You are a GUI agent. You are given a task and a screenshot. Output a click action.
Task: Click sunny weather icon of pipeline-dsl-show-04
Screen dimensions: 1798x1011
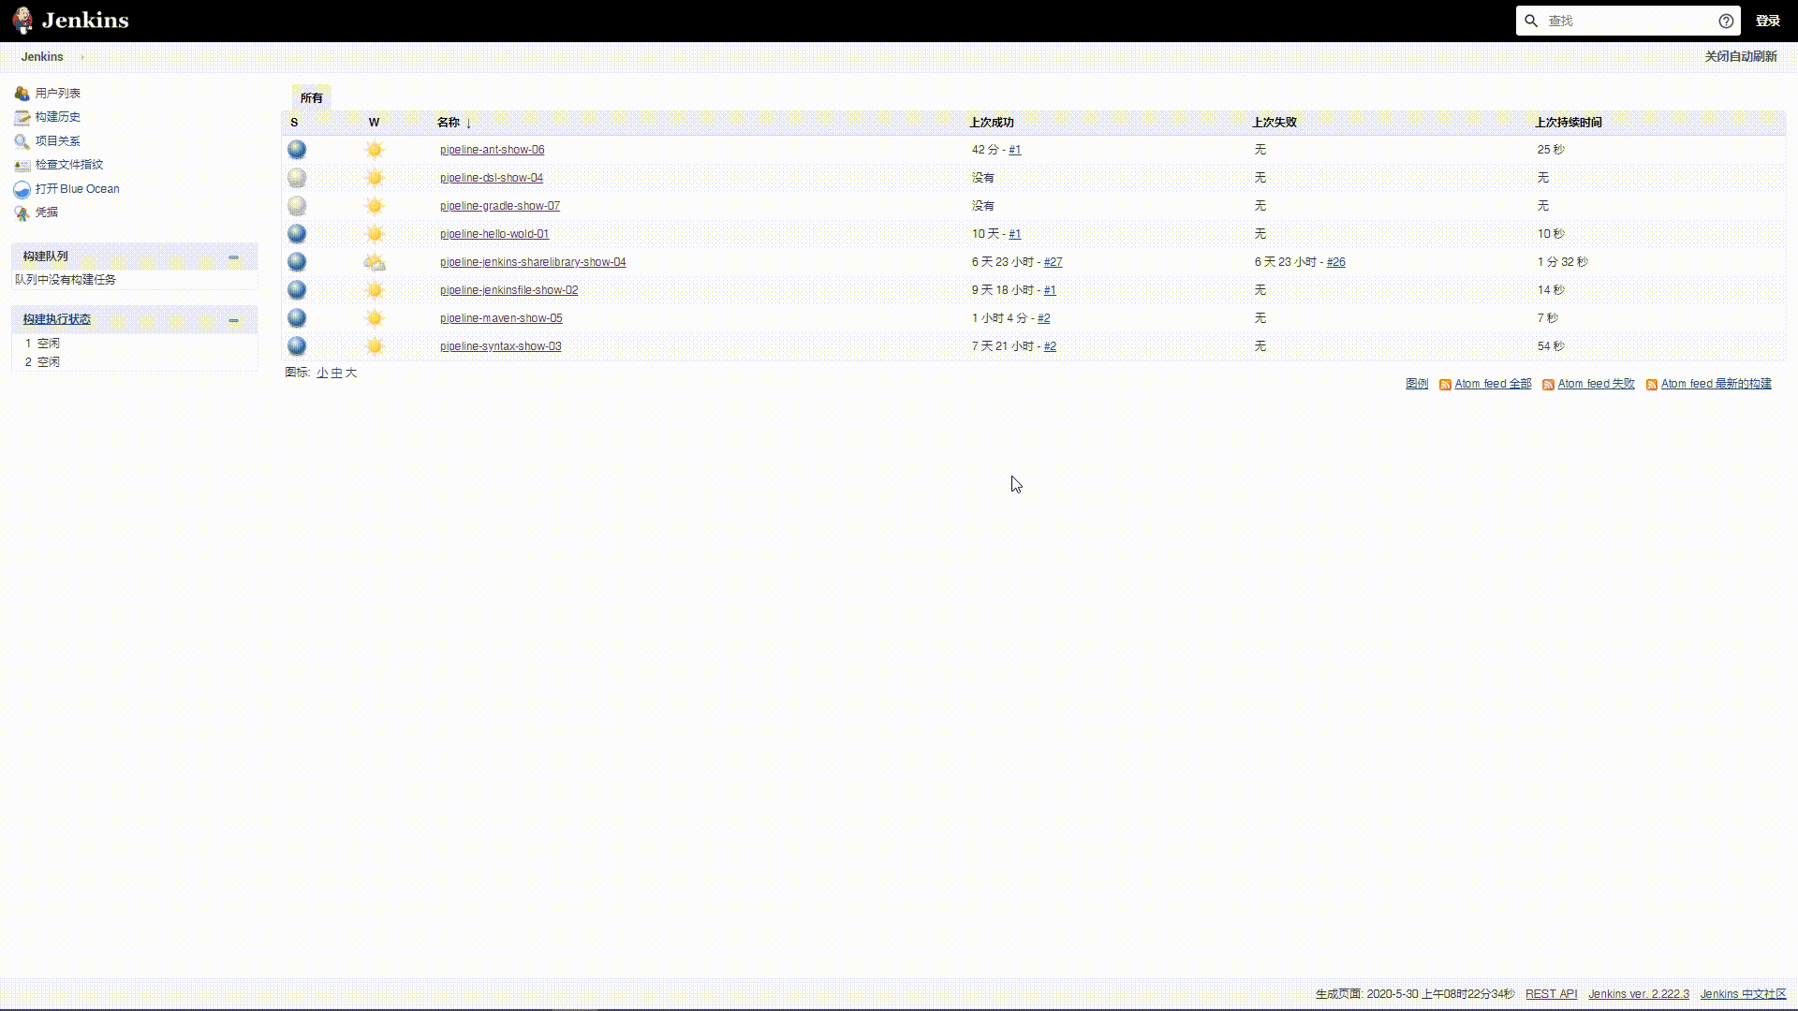pos(375,178)
